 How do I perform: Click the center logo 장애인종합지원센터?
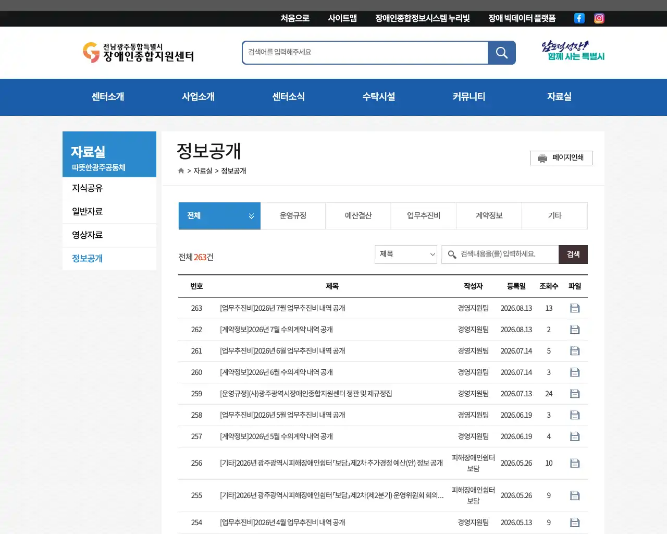pos(138,53)
